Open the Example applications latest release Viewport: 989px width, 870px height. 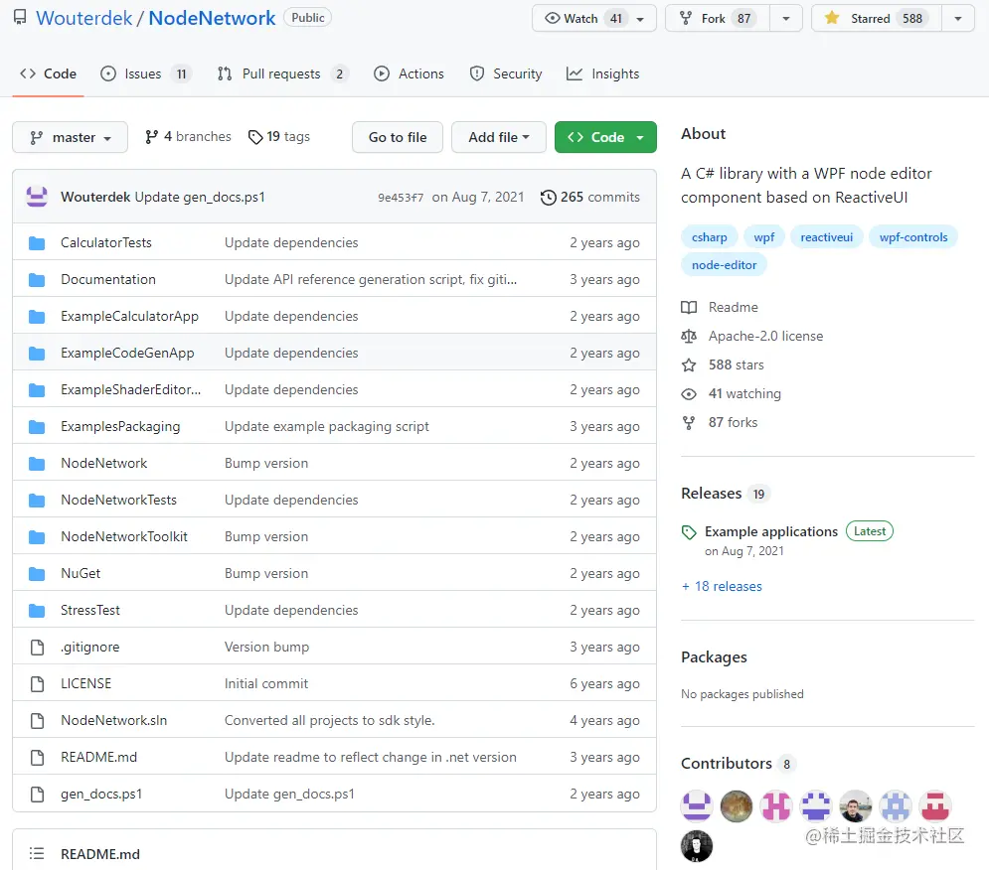(770, 531)
